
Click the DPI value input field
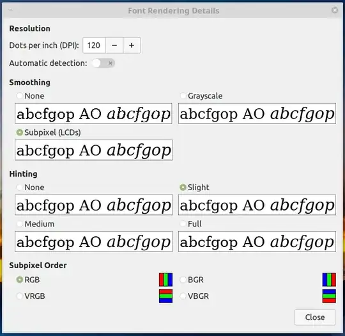click(x=94, y=45)
